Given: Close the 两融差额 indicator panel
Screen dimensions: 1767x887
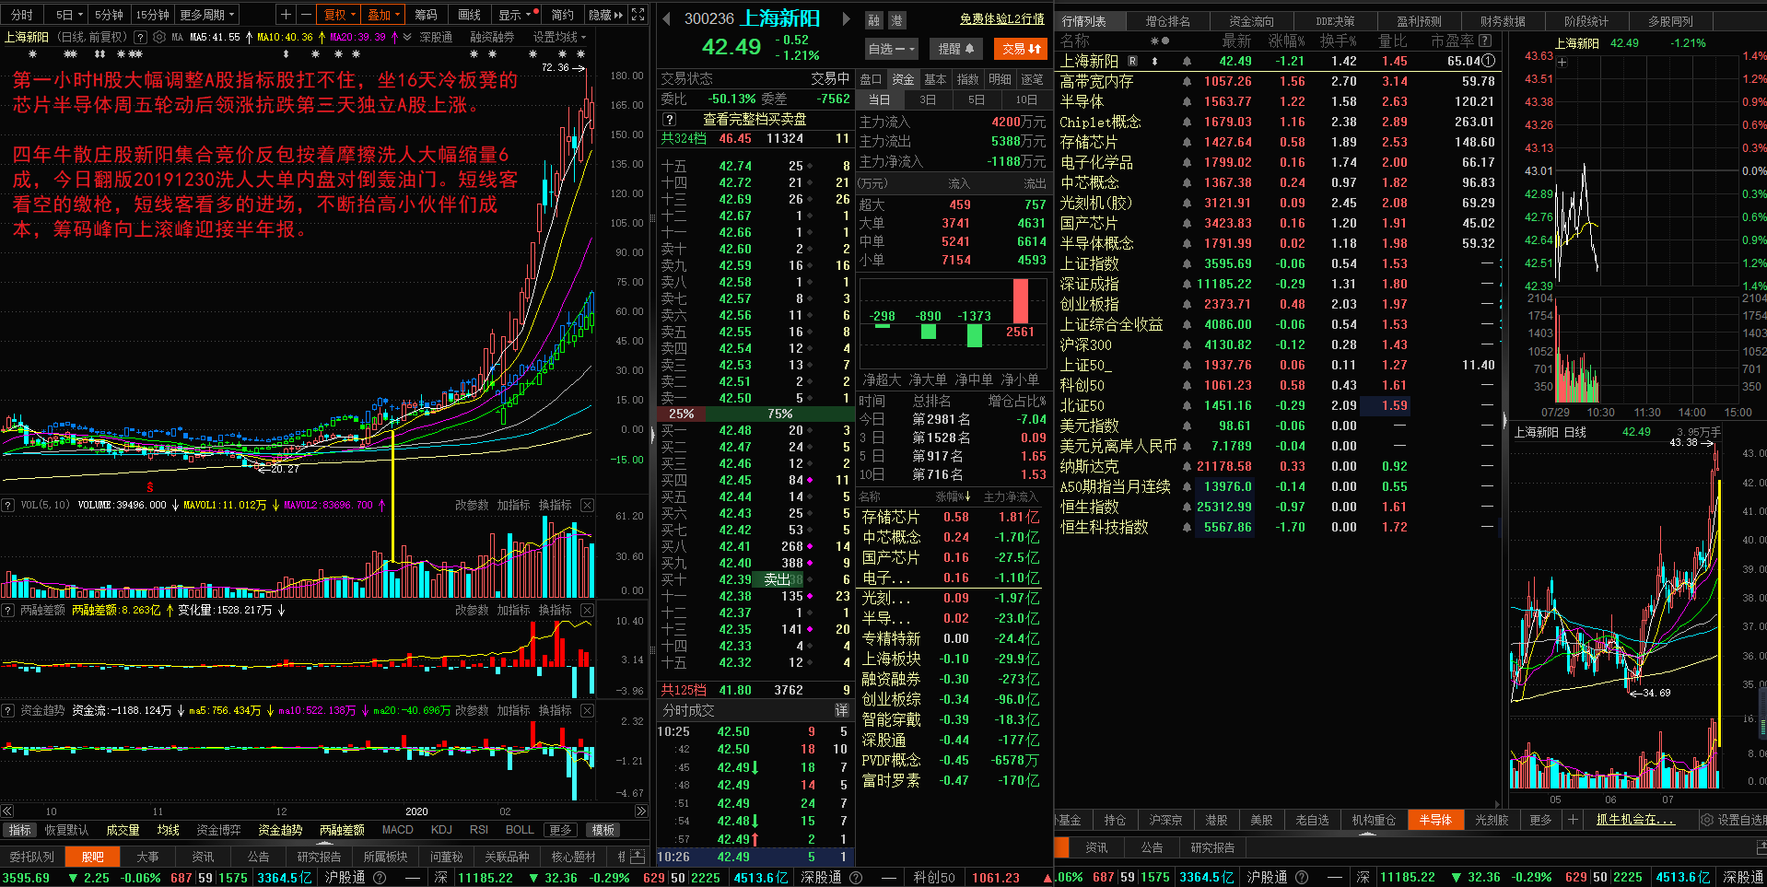Looking at the screenshot, I should tap(587, 610).
